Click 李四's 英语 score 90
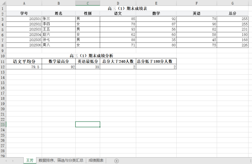The height and width of the screenshot is (164, 252). (197, 24)
